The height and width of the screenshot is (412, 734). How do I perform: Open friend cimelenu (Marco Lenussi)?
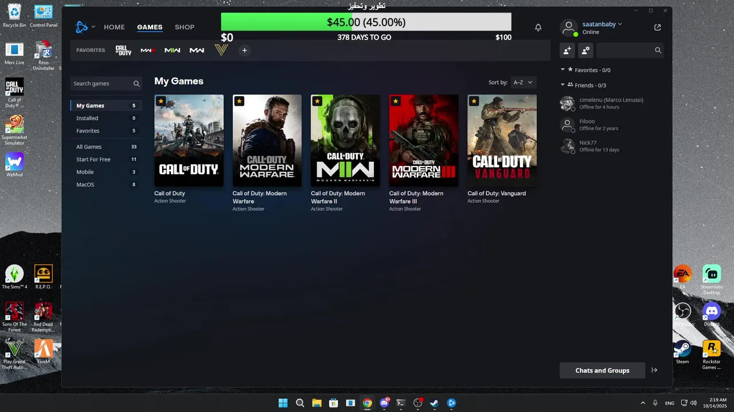click(611, 104)
